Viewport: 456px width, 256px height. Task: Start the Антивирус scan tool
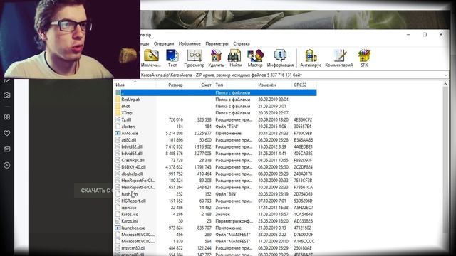[x=311, y=56]
